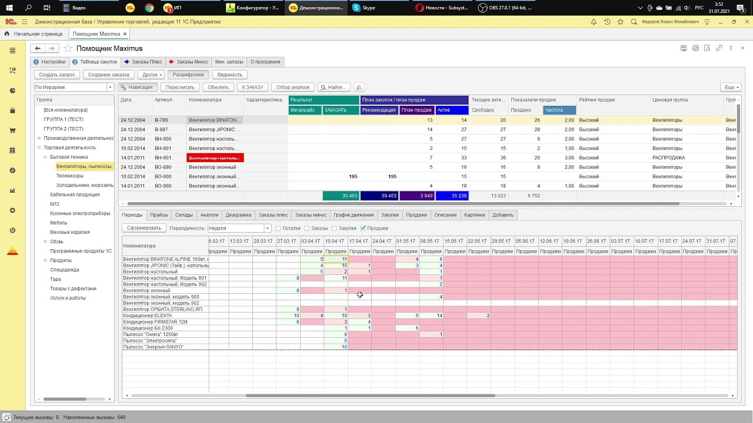Click the Создать запрос button
753x423 pixels.
click(57, 75)
